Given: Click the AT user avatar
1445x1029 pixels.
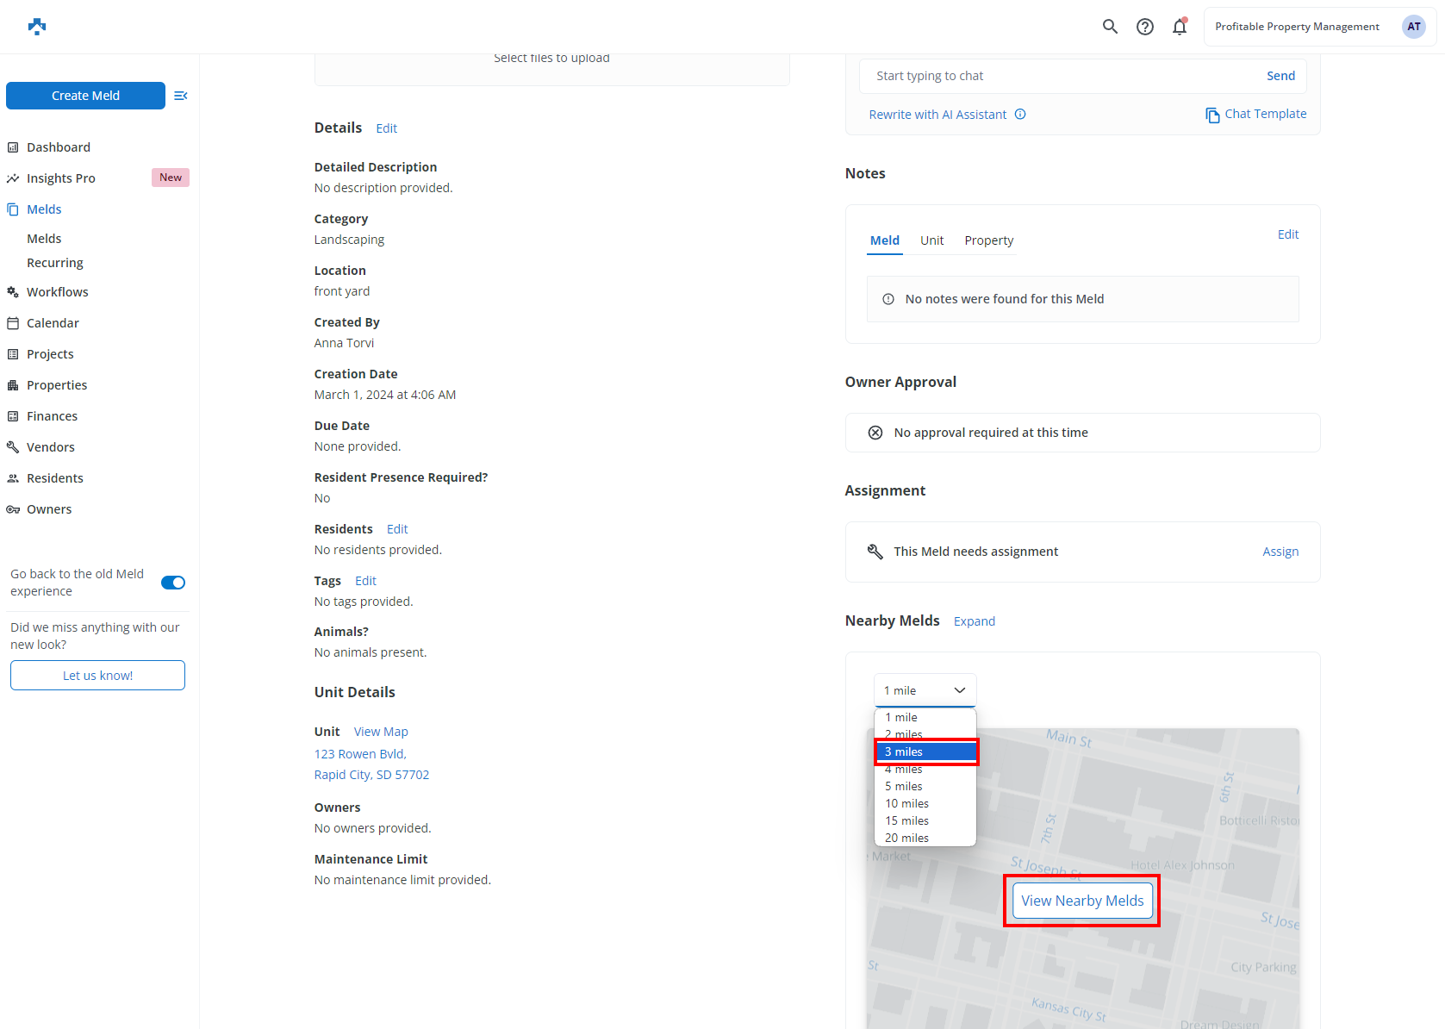Looking at the screenshot, I should point(1413,27).
